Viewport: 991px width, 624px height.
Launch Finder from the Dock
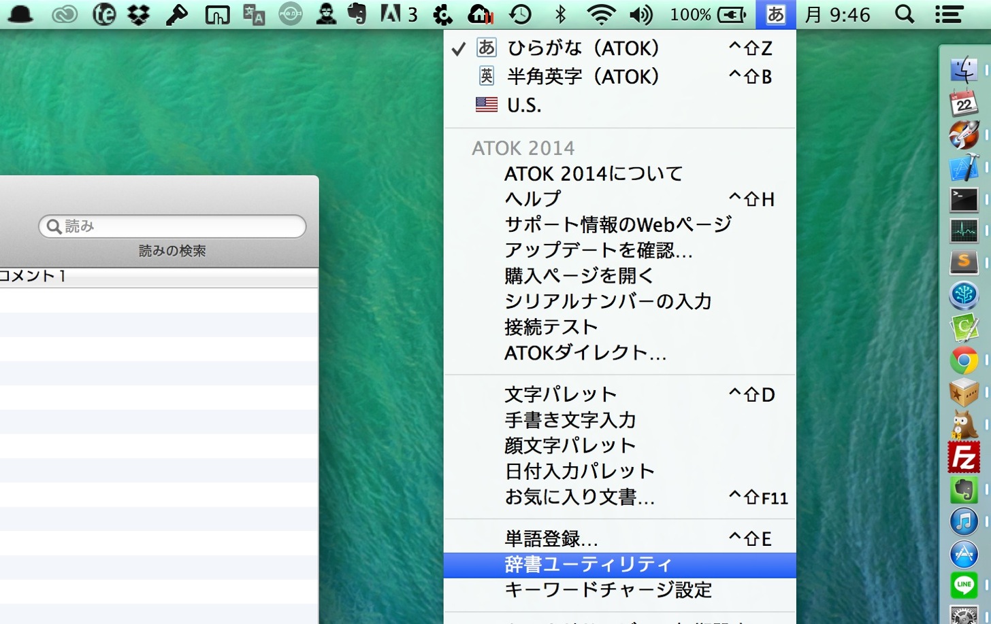[x=964, y=69]
